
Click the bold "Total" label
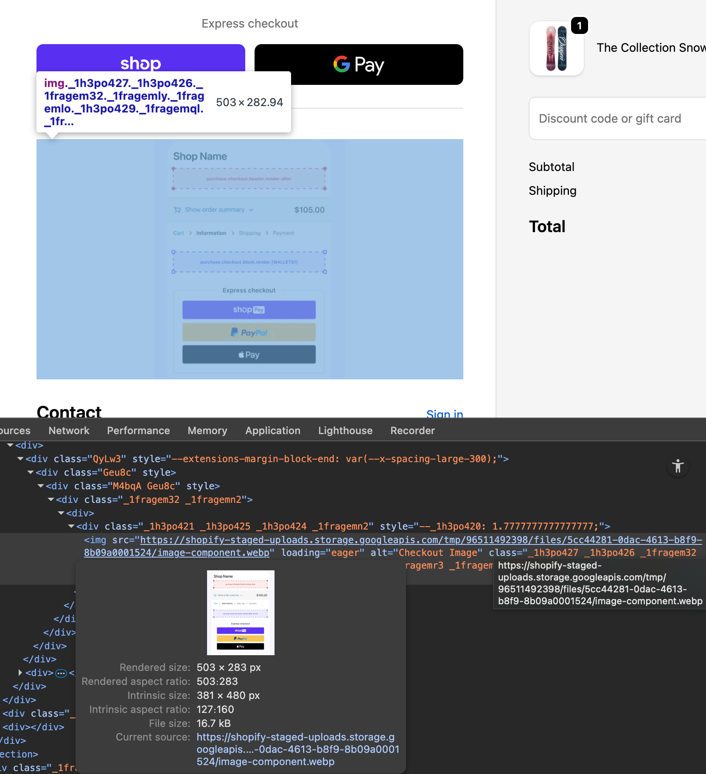click(547, 227)
